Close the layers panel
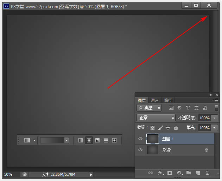The height and width of the screenshot is (181, 222). [217, 95]
